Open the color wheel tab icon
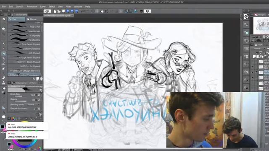269x151 pixels. click(x=13, y=119)
